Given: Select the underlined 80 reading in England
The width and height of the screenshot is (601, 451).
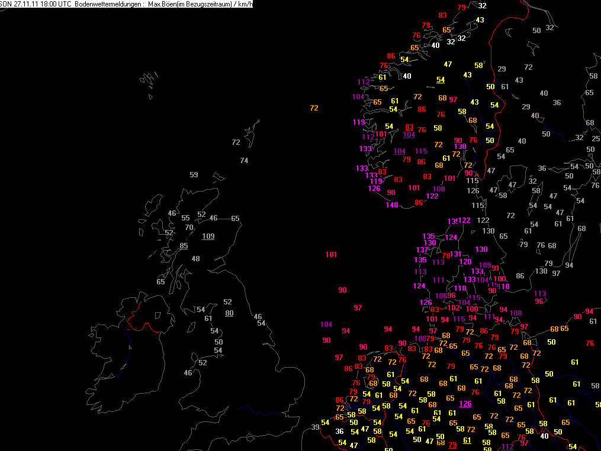Looking at the screenshot, I should click(x=229, y=313).
